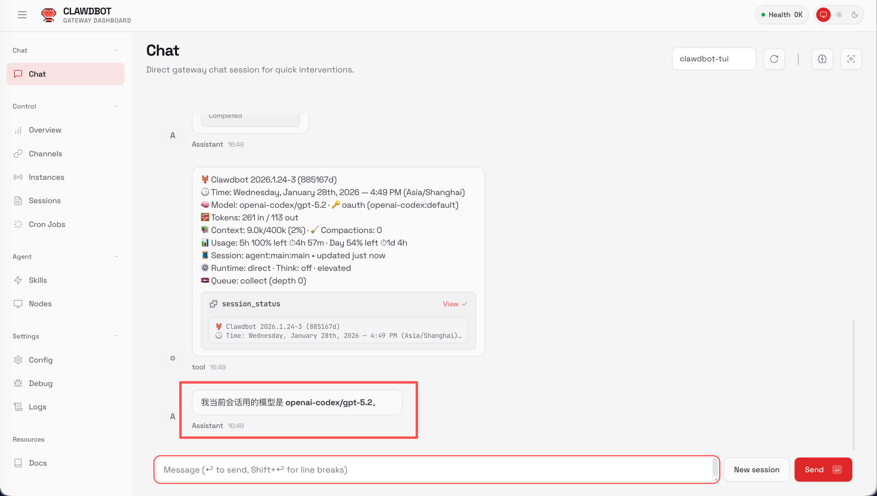Start a New session
Screen dimensions: 877x496
[756, 470]
